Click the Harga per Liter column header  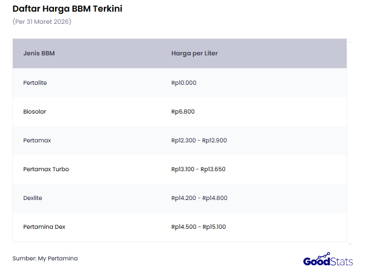pyautogui.click(x=194, y=54)
